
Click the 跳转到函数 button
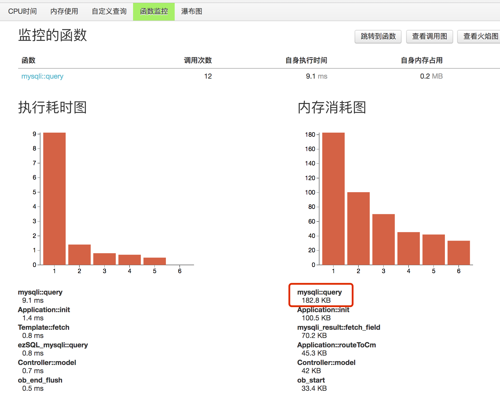click(378, 36)
